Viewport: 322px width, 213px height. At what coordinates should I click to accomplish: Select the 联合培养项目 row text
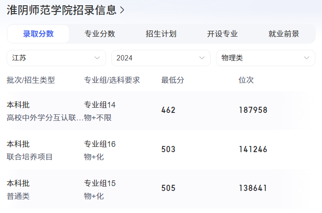30,157
